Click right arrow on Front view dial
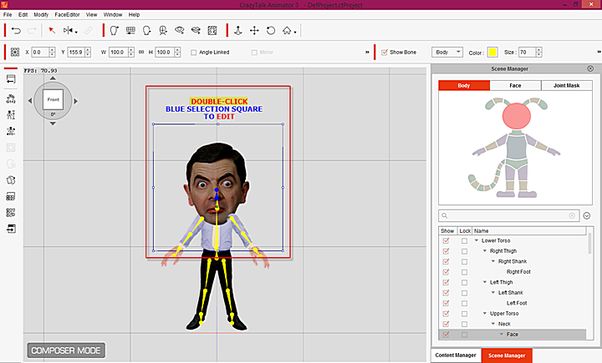The image size is (602, 363). (x=75, y=102)
